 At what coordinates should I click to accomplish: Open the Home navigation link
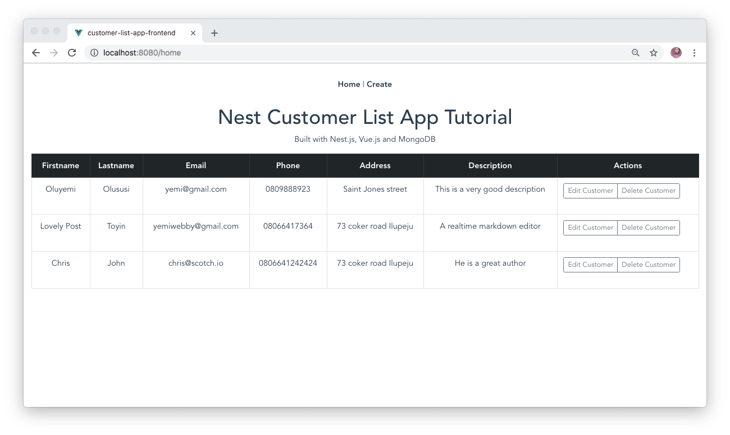point(349,84)
